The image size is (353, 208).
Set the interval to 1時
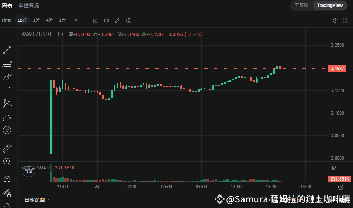[x=36, y=20]
